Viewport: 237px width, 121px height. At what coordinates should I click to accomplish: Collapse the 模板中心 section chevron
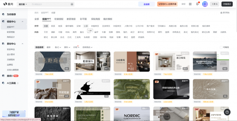22,21
